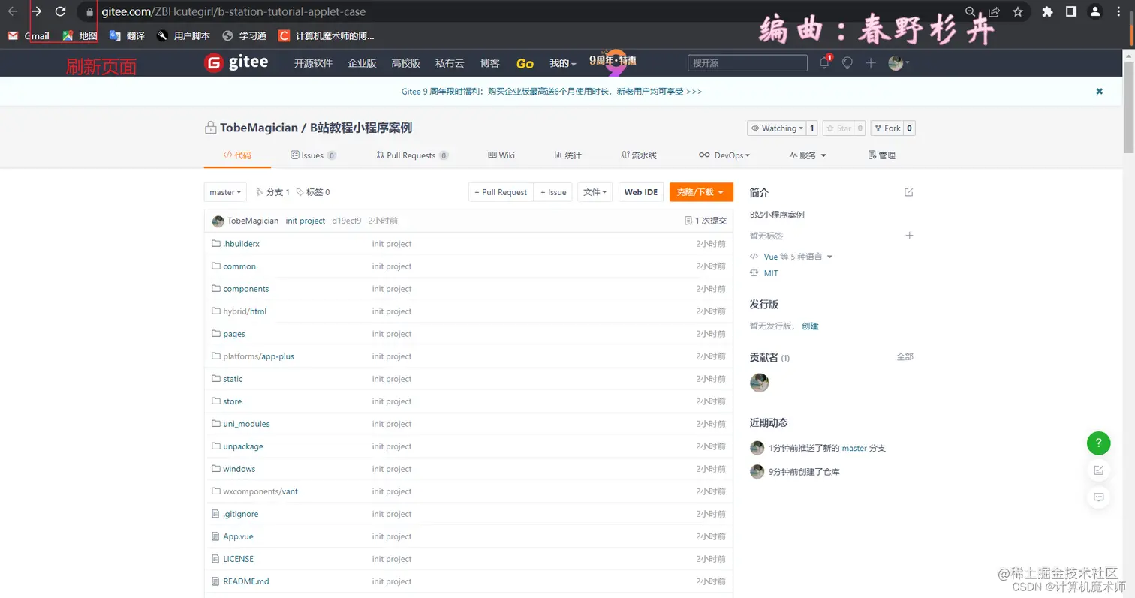Viewport: 1135px width, 598px height.
Task: Click the green floating help question-mark button
Action: tap(1099, 443)
